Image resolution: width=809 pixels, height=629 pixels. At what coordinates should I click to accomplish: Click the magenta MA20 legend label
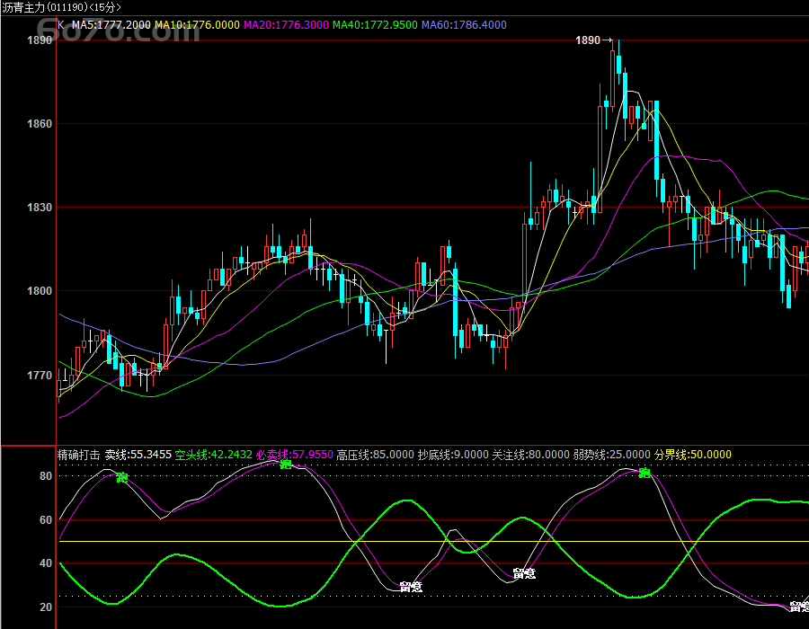(286, 24)
